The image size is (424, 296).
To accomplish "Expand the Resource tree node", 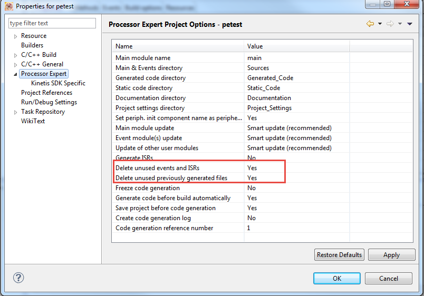I will point(15,36).
